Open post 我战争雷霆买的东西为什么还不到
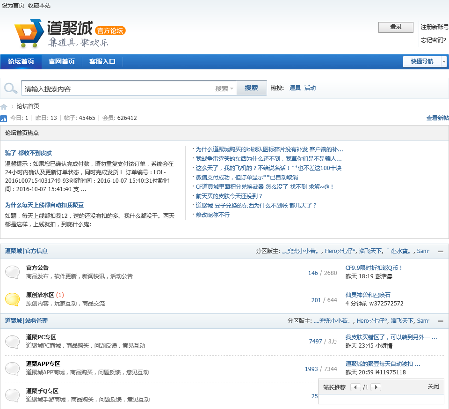This screenshot has height=409, width=449. tap(268, 159)
